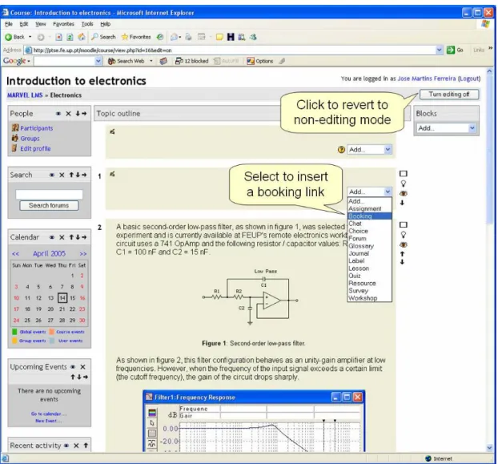The width and height of the screenshot is (498, 464).
Task: Click the Google toolbar Options icon
Action: coord(259,61)
